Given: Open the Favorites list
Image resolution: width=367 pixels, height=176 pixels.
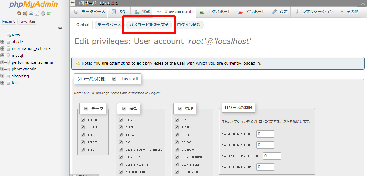Looking at the screenshot, I should pos(27,21).
